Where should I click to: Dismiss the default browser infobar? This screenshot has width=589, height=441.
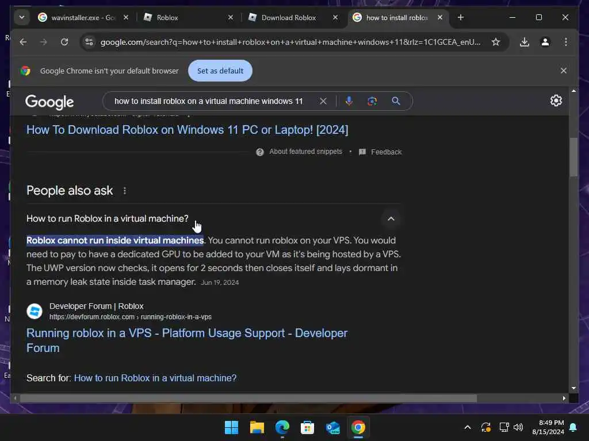point(564,71)
